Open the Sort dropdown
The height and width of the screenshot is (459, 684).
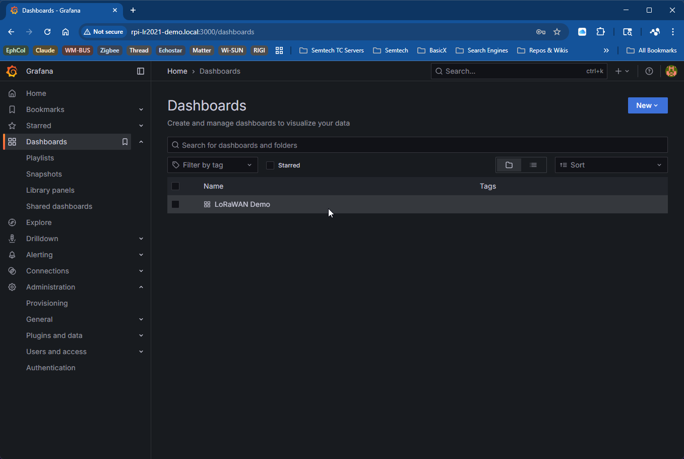611,165
